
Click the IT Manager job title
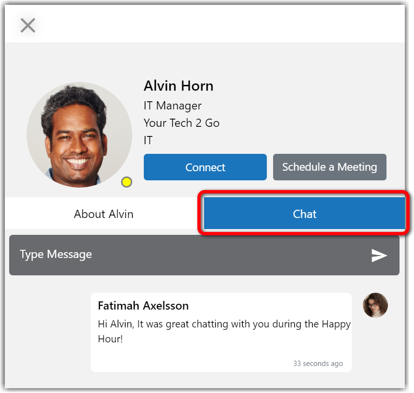172,106
